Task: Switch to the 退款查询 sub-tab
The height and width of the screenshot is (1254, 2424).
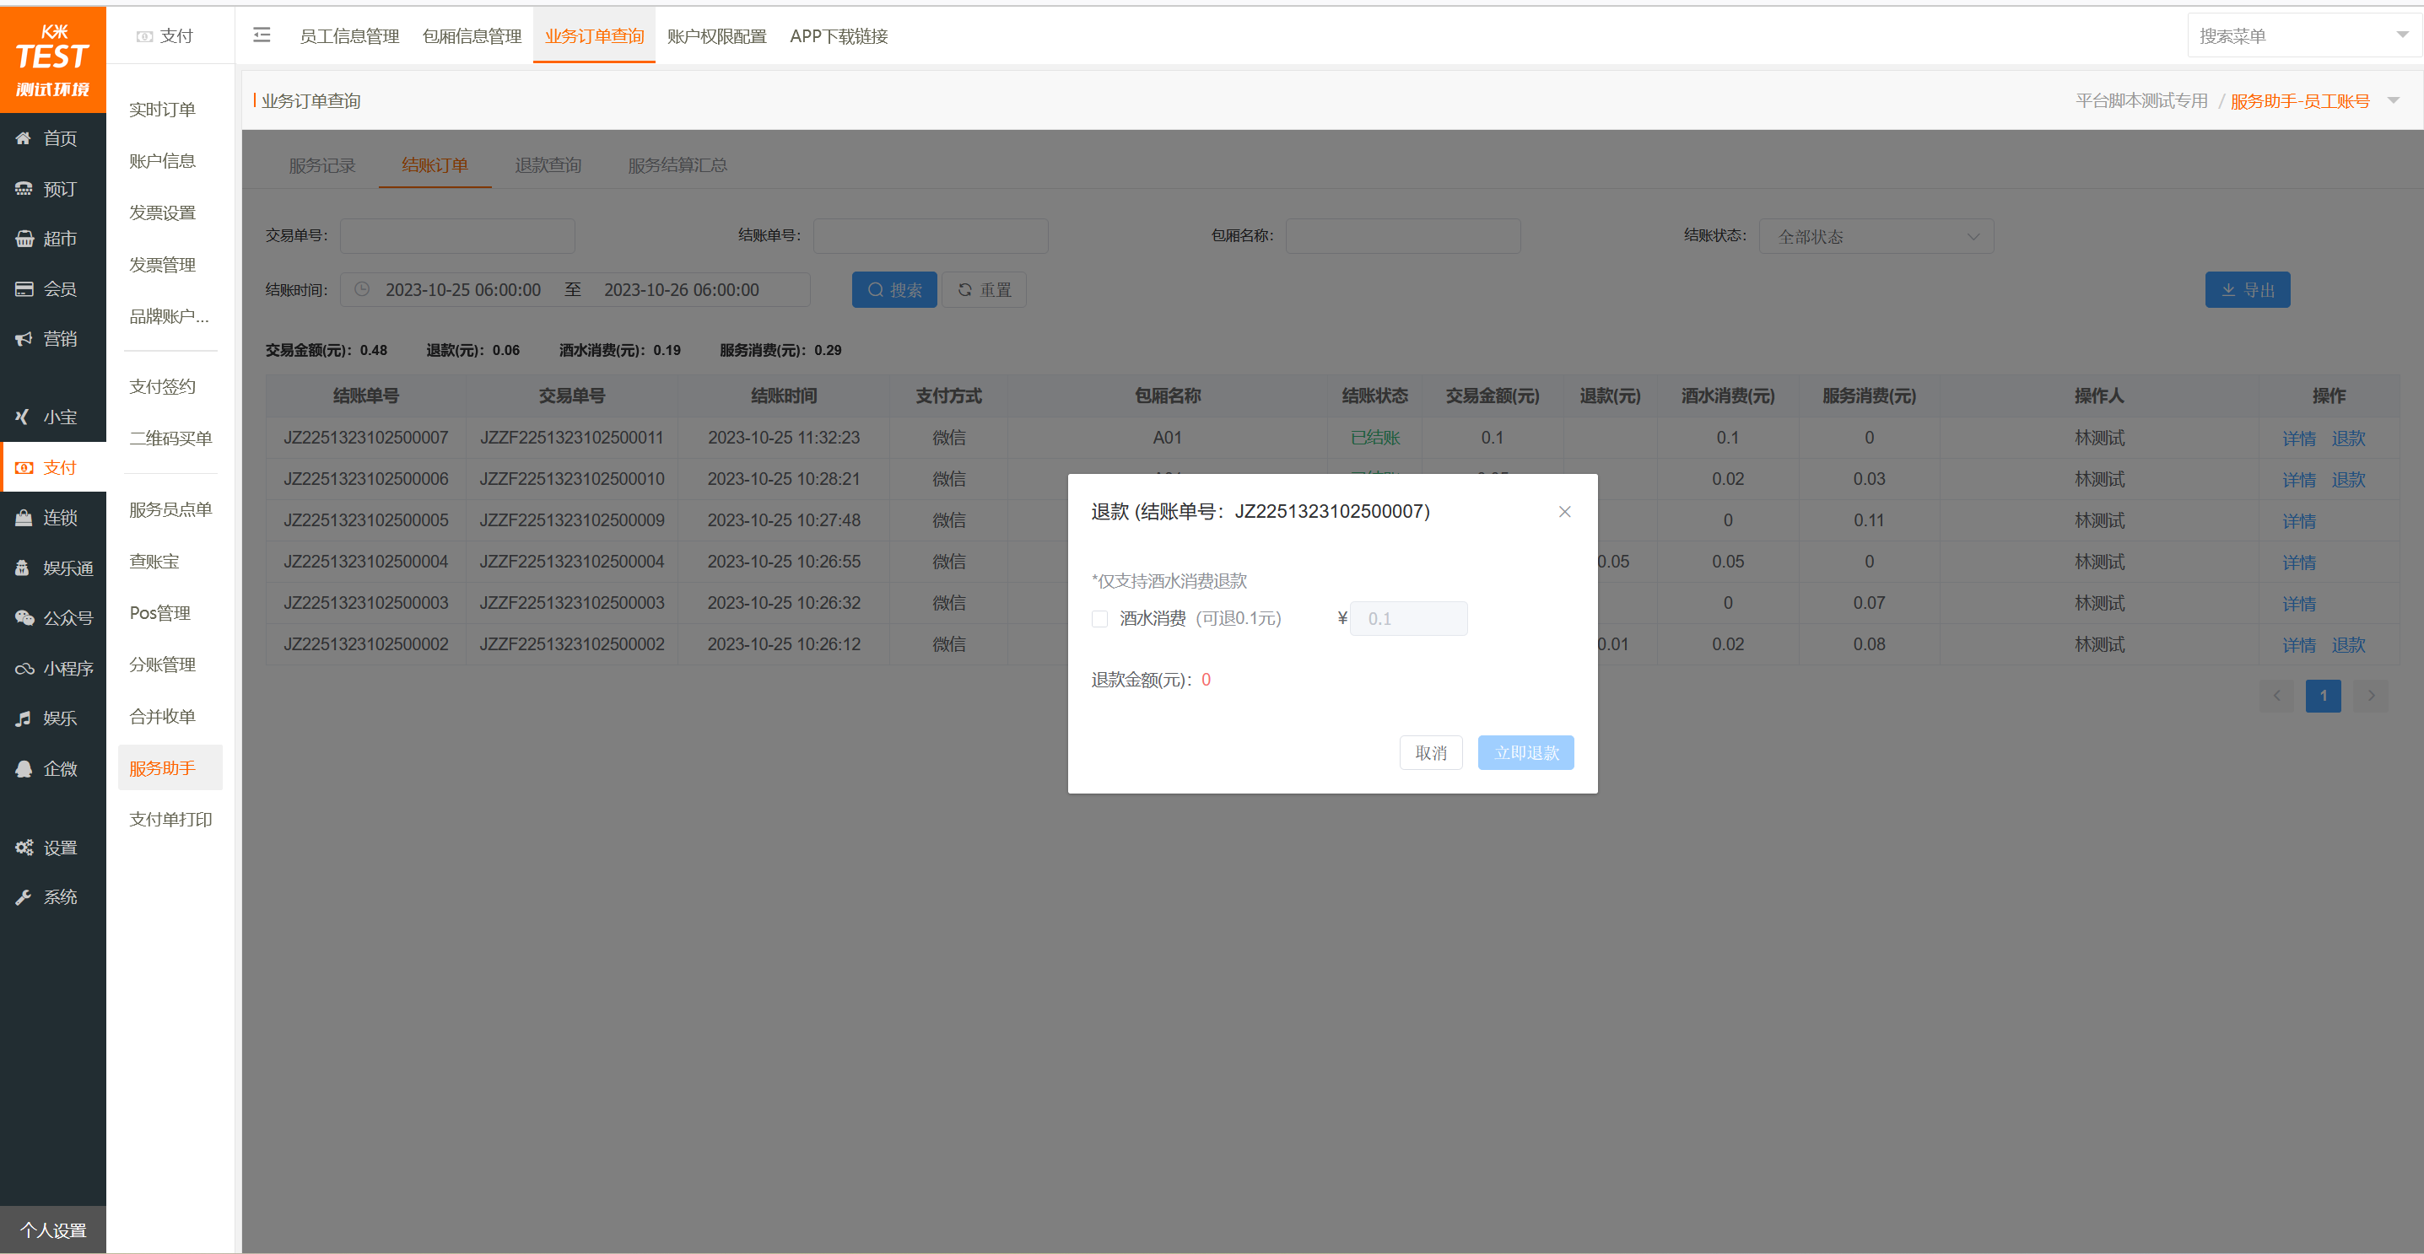Action: (548, 165)
